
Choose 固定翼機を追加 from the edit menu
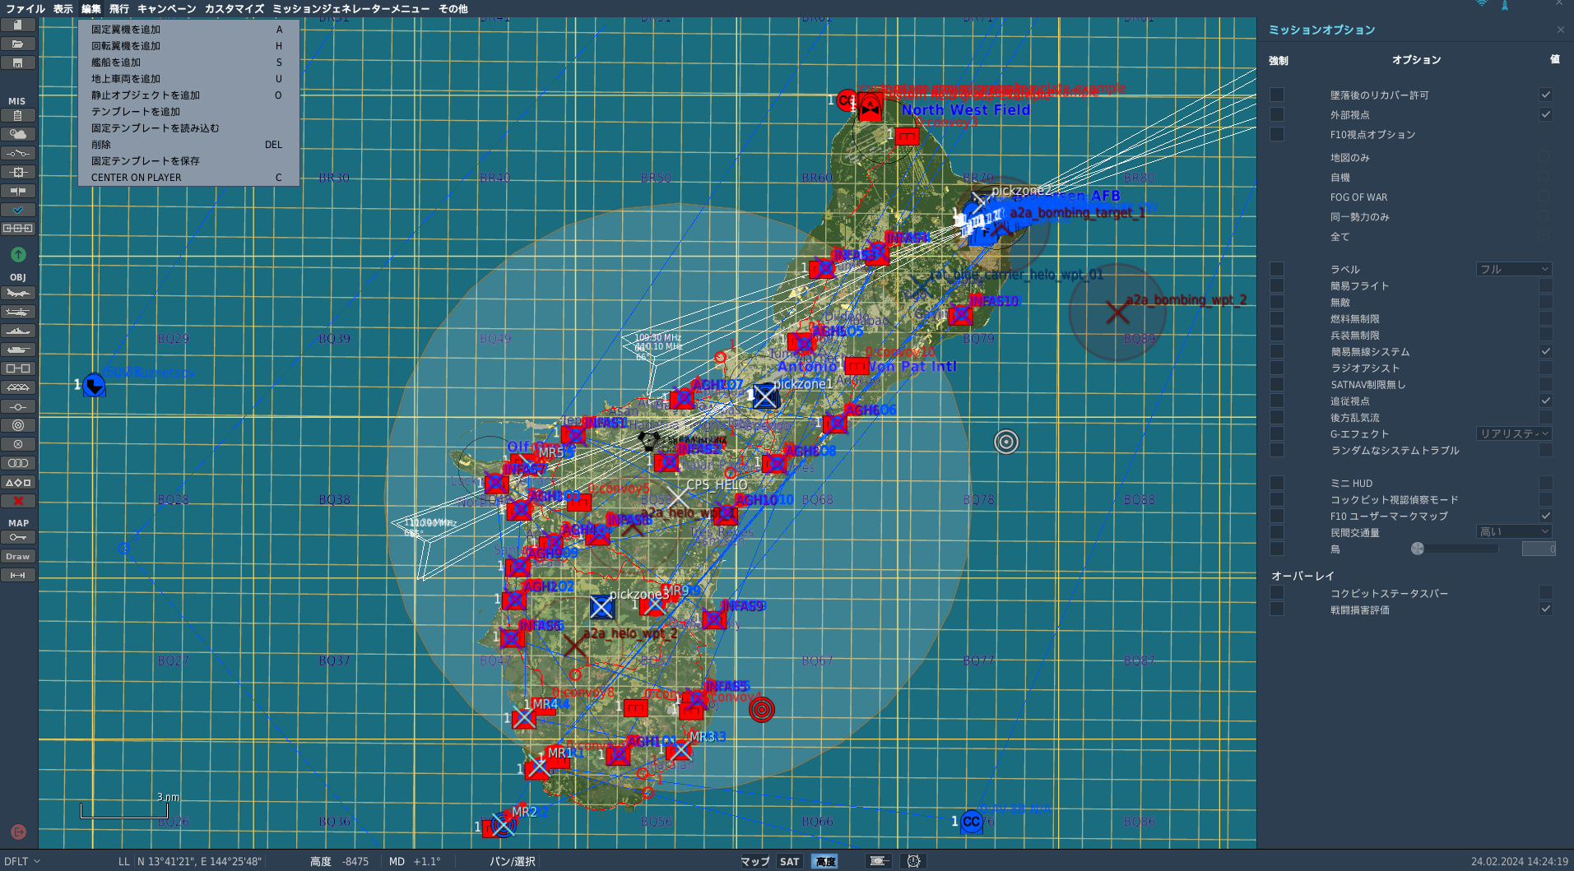point(188,30)
